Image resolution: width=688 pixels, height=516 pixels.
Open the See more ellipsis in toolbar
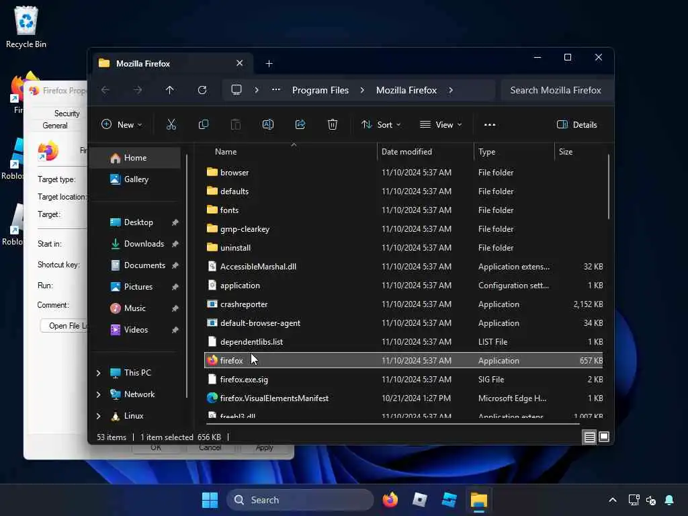point(490,124)
